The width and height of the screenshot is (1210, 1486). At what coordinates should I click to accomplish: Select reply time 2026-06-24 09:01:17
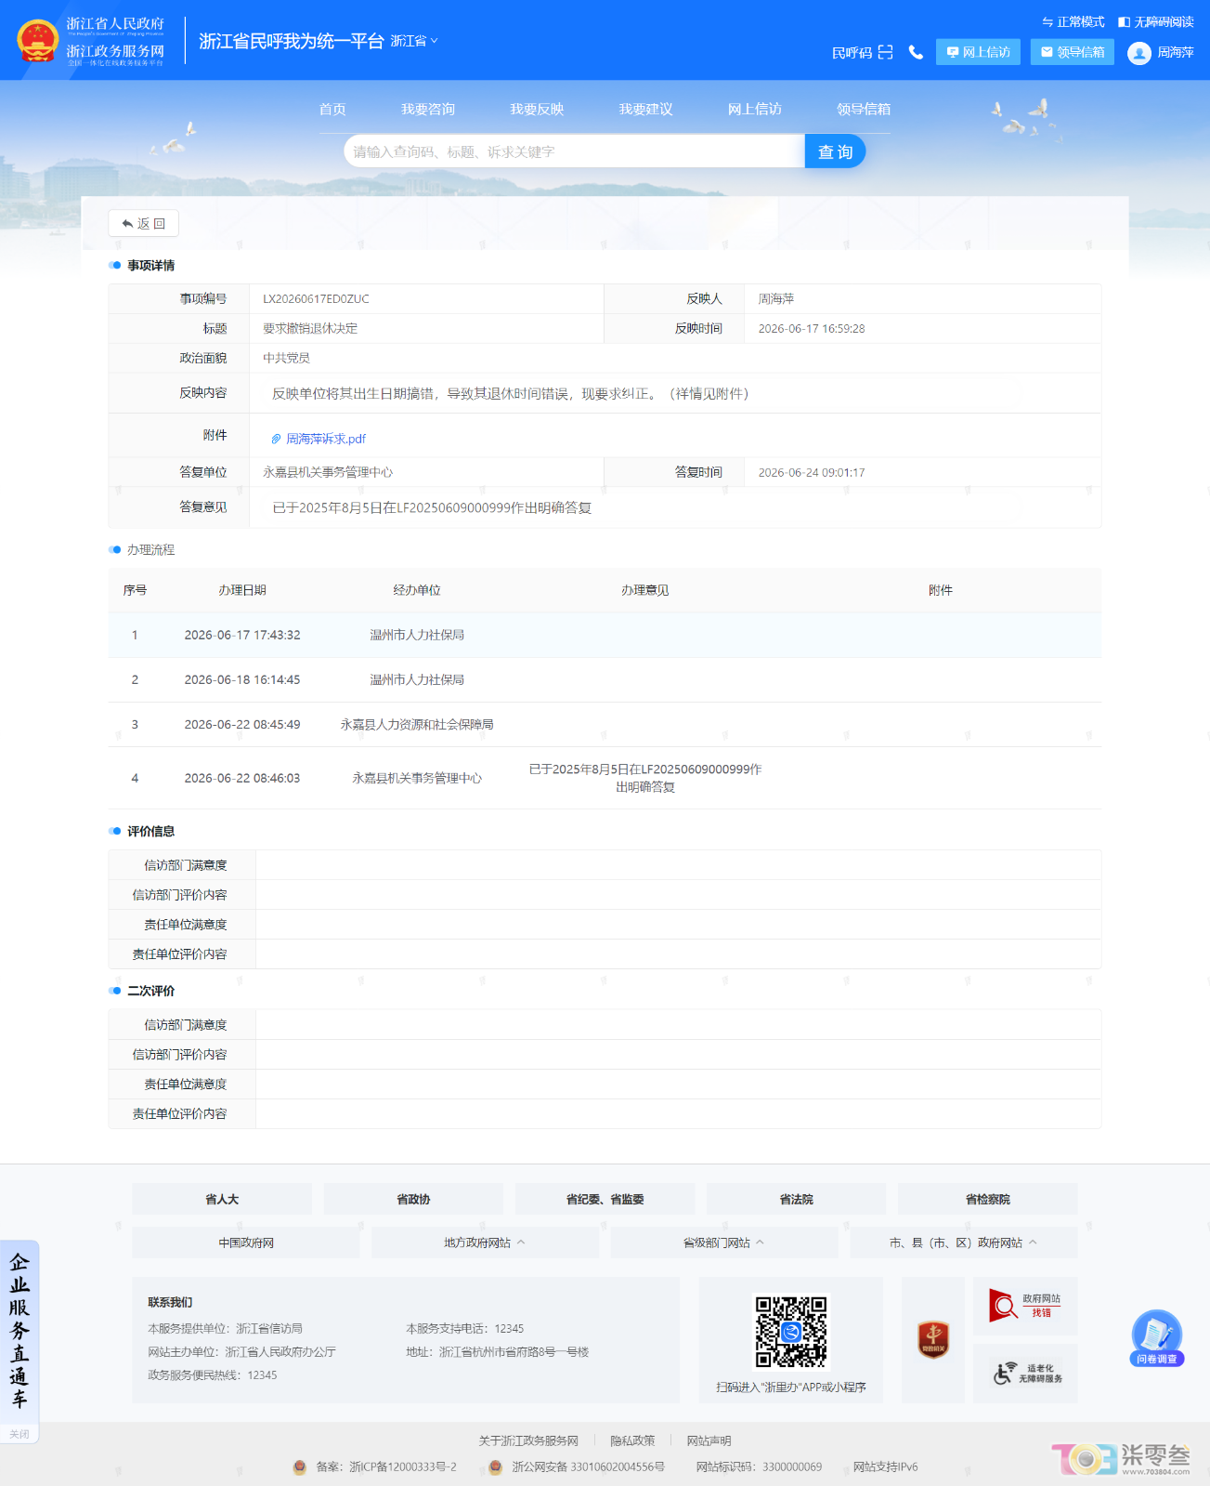click(812, 472)
